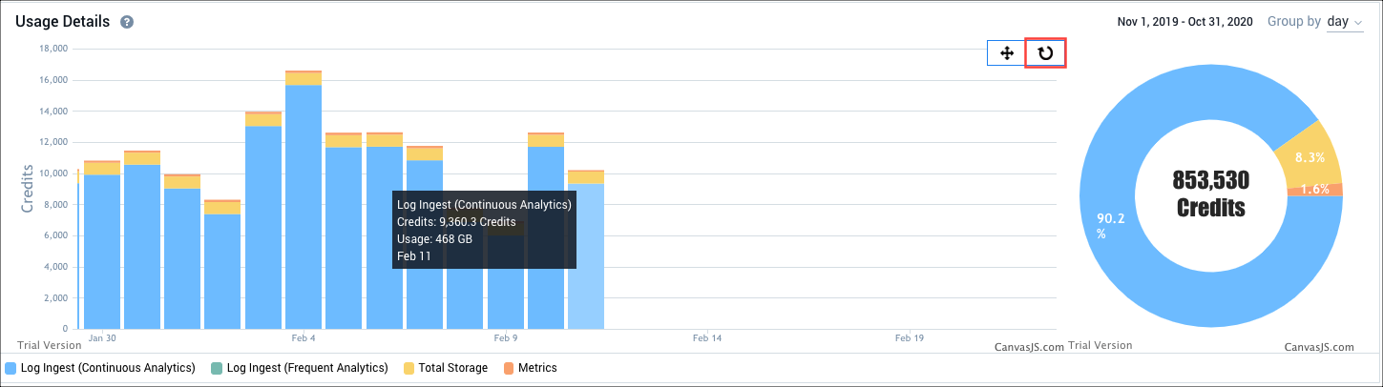This screenshot has height=387, width=1383.
Task: Click the blue Continuous Analytics legend swatch
Action: 10,367
